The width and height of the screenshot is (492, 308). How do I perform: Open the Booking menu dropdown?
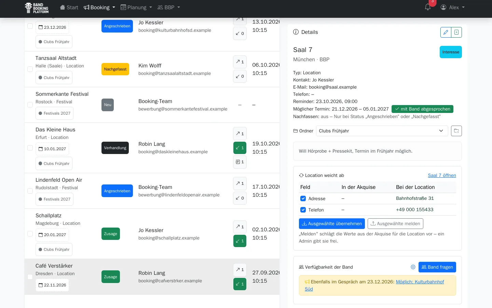coord(99,8)
